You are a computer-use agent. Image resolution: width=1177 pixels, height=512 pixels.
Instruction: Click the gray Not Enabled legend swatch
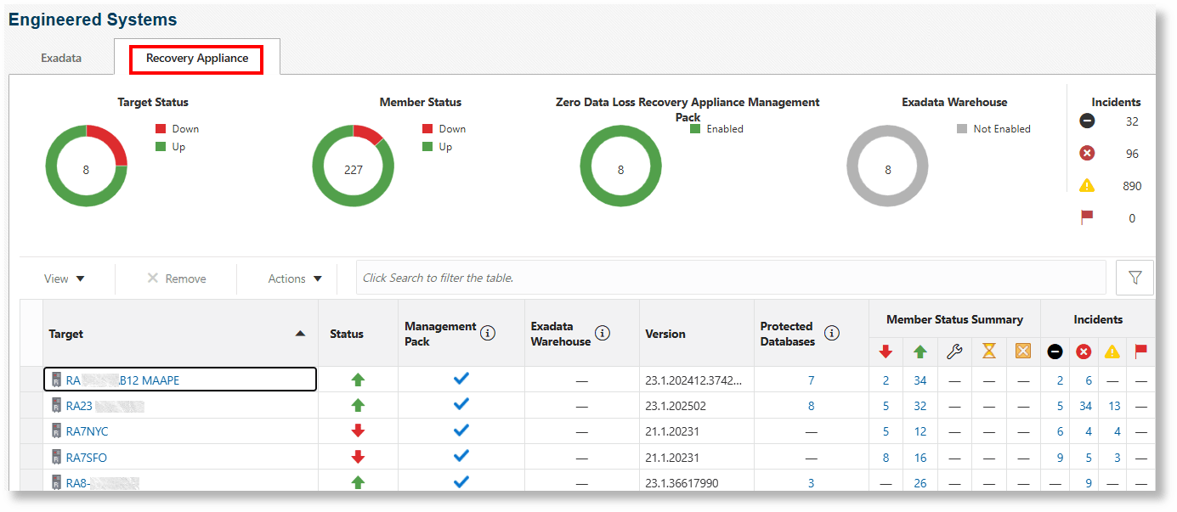pos(962,129)
